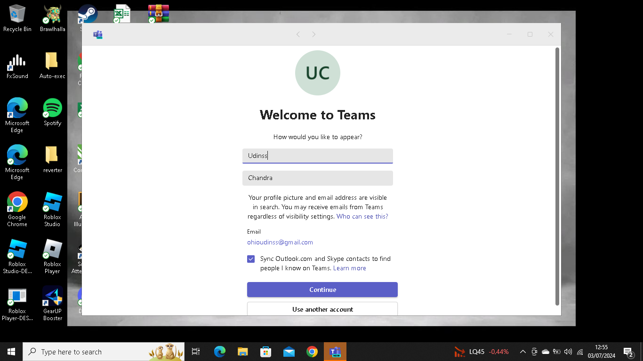
Task: Click the Teams window vertical scrollbar
Action: point(557,176)
